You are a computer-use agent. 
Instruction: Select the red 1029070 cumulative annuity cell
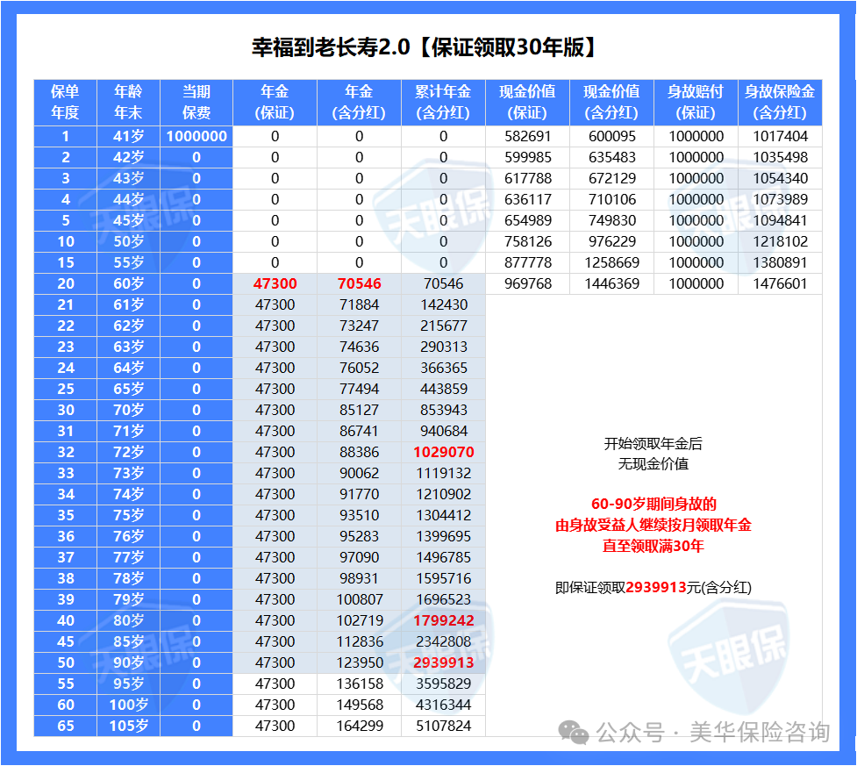(443, 452)
